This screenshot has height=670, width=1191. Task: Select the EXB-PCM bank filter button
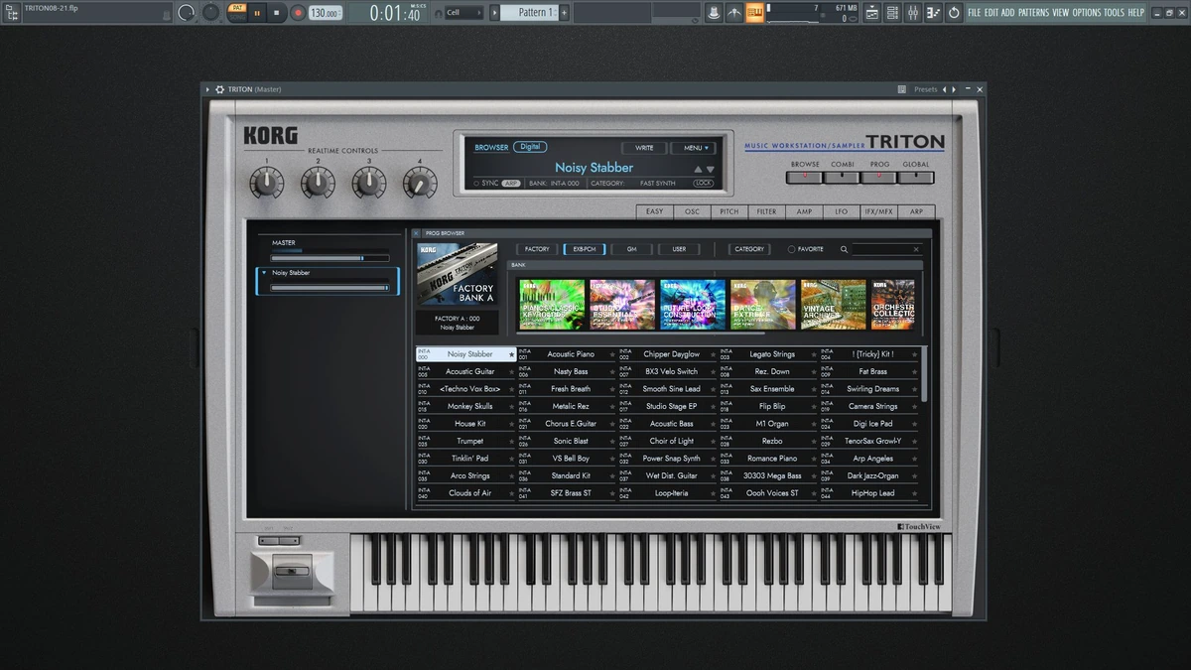(x=585, y=249)
